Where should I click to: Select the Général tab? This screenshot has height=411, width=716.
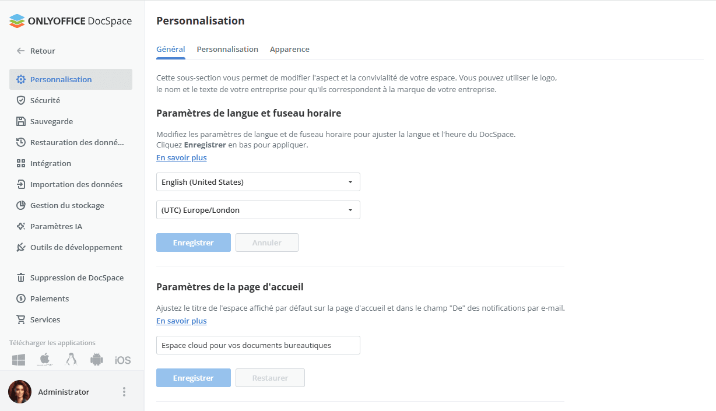170,49
